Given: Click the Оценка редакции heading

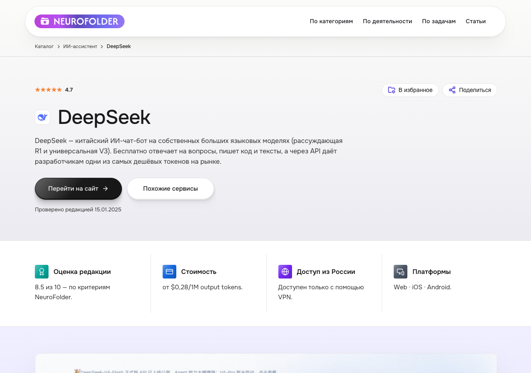Looking at the screenshot, I should pos(82,272).
